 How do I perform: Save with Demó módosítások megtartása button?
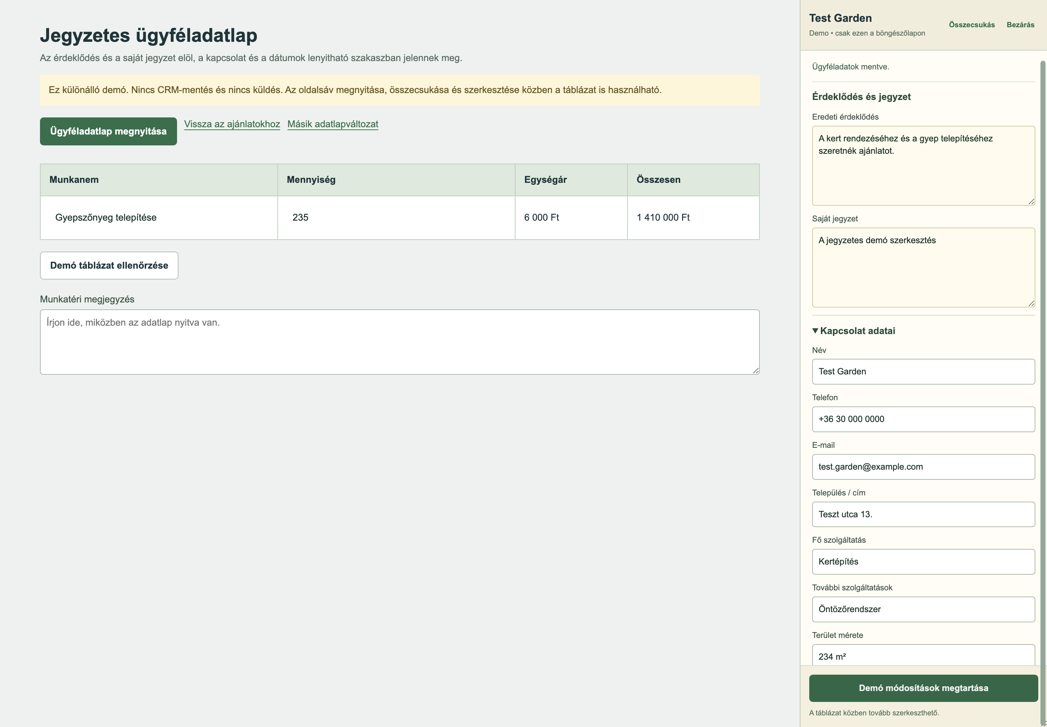coord(923,688)
